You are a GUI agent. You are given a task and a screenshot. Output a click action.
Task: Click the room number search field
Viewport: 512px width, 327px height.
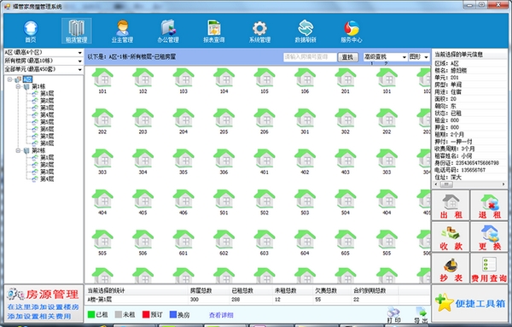[x=310, y=57]
